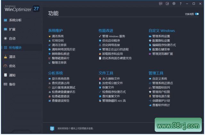Click the 永久删除文件 icon

click(100, 79)
